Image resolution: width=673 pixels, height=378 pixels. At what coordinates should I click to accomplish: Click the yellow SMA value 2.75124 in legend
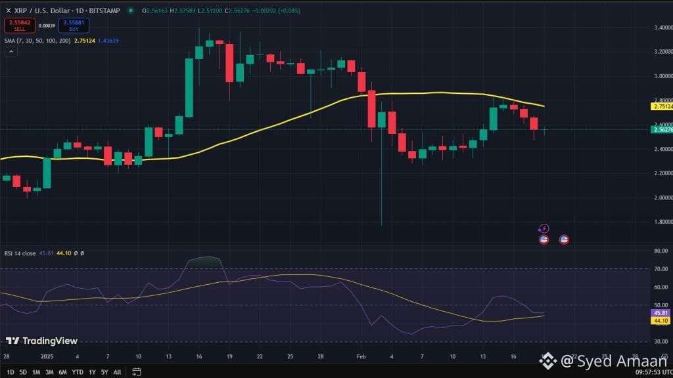[85, 41]
